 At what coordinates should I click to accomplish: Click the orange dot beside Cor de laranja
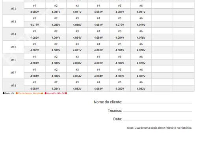pos(17,93)
